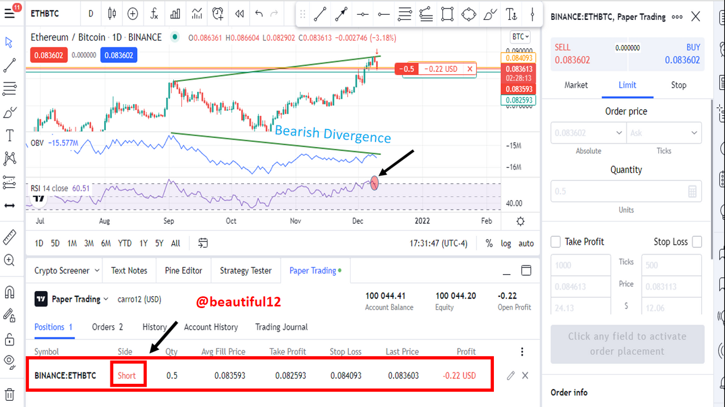Open the go to date calendar
725x407 pixels.
[x=203, y=243]
